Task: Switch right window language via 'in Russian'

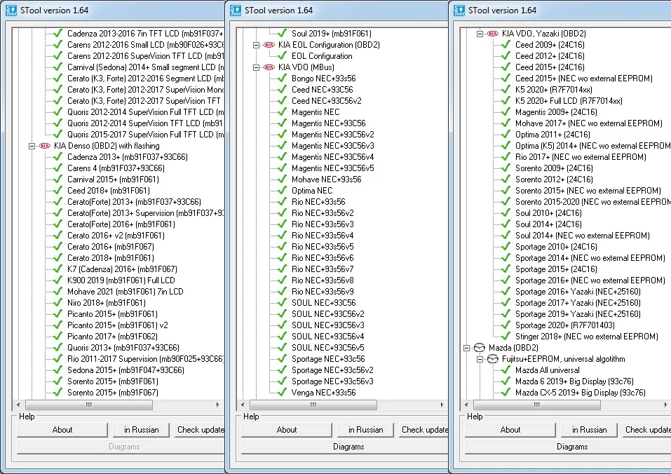Action: click(589, 430)
